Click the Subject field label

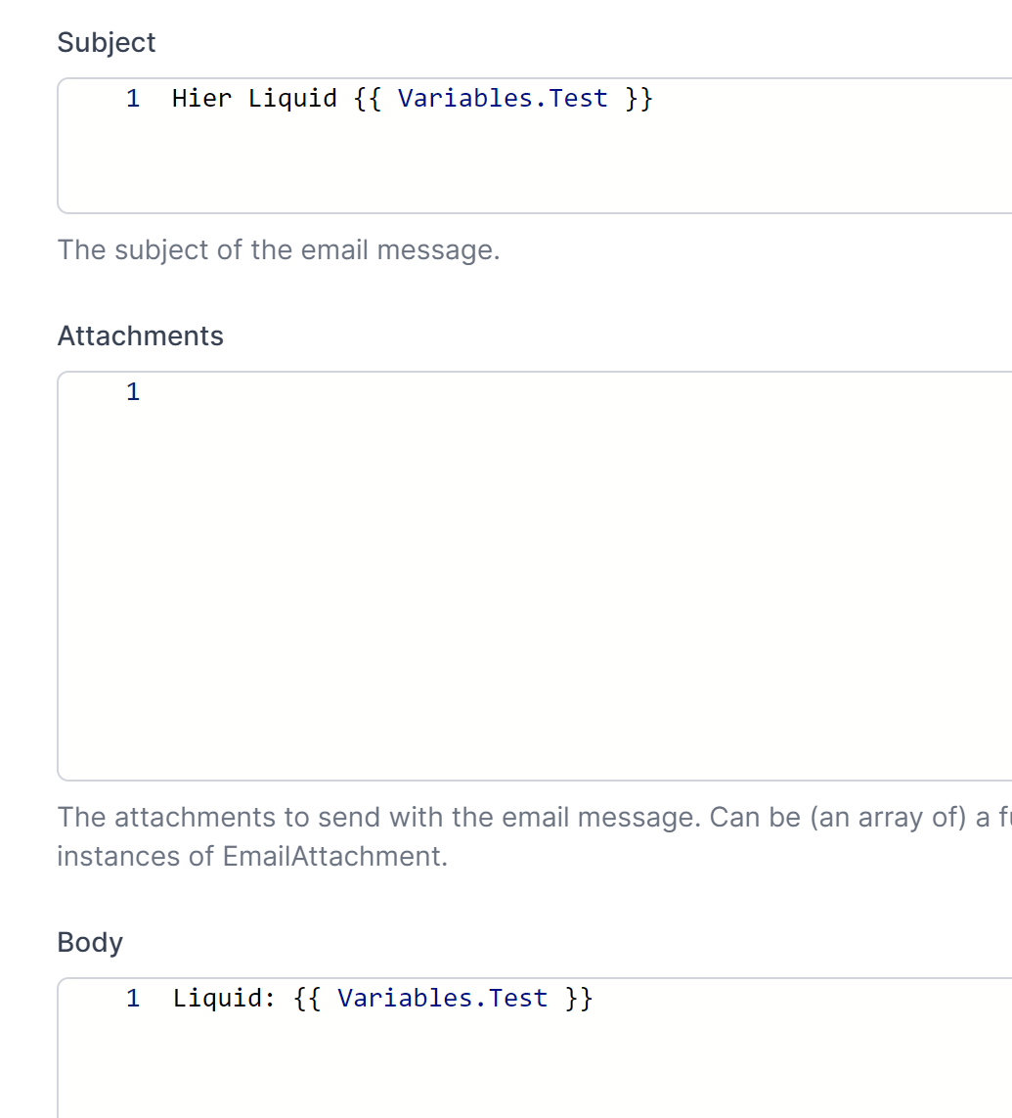click(107, 42)
